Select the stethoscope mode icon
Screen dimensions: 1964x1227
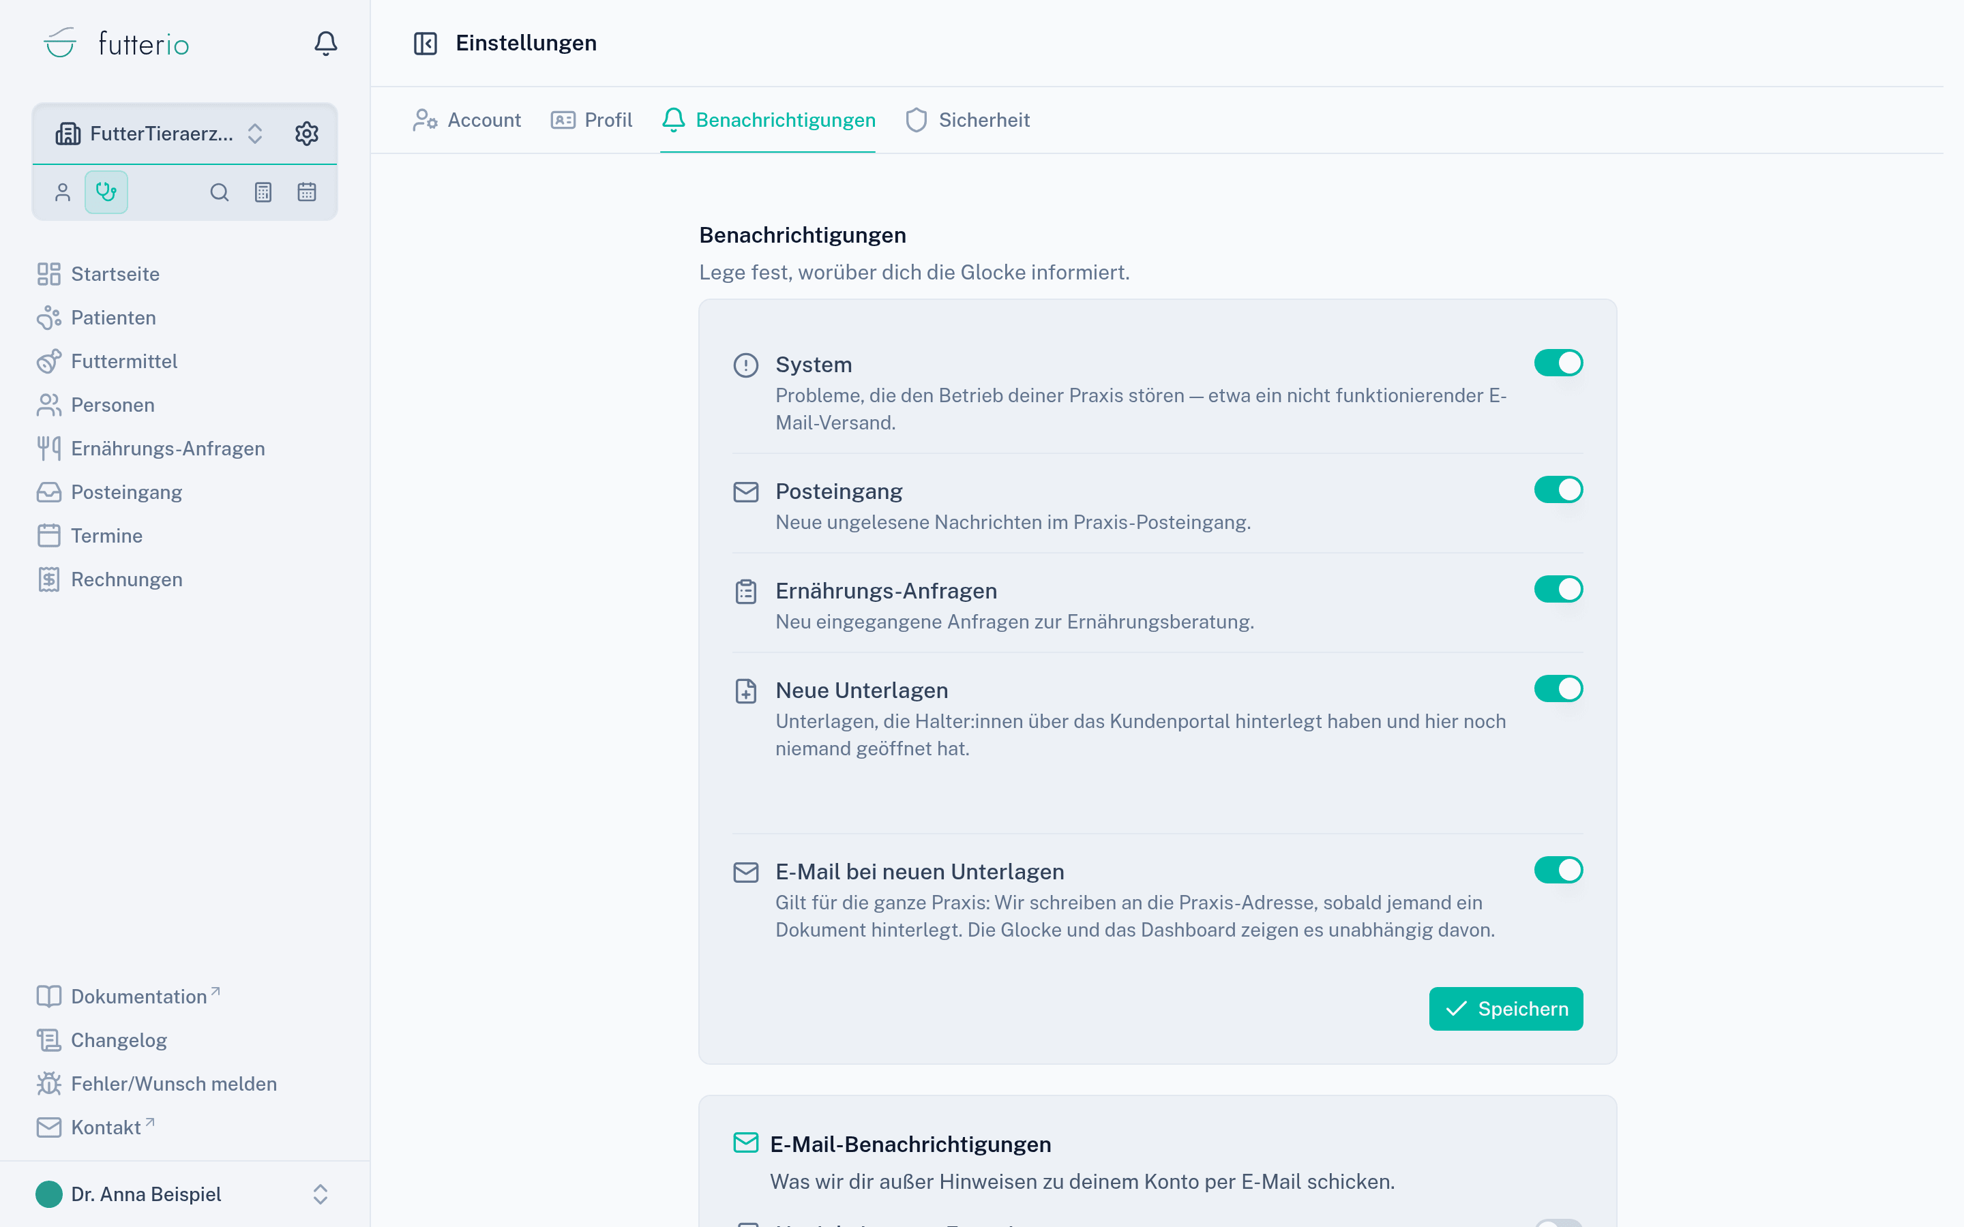106,192
